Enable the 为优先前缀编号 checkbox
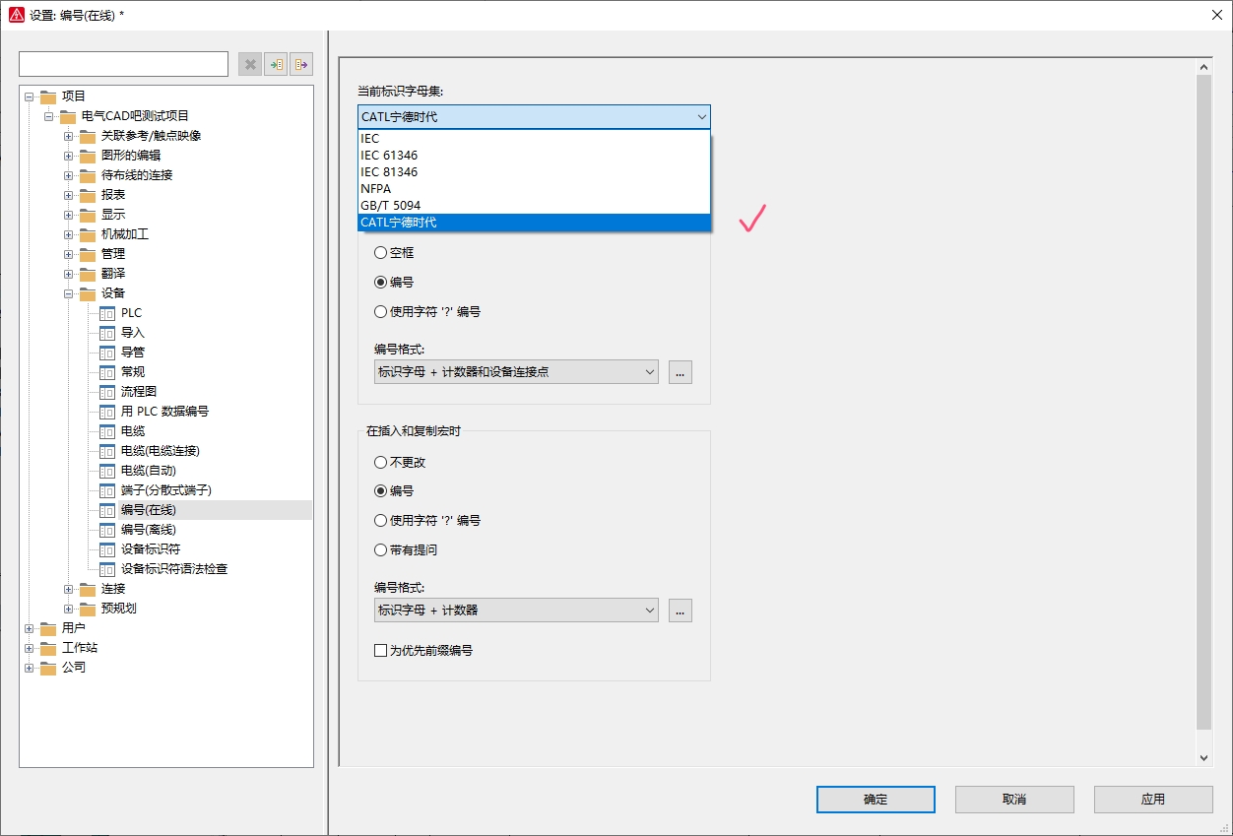 381,651
